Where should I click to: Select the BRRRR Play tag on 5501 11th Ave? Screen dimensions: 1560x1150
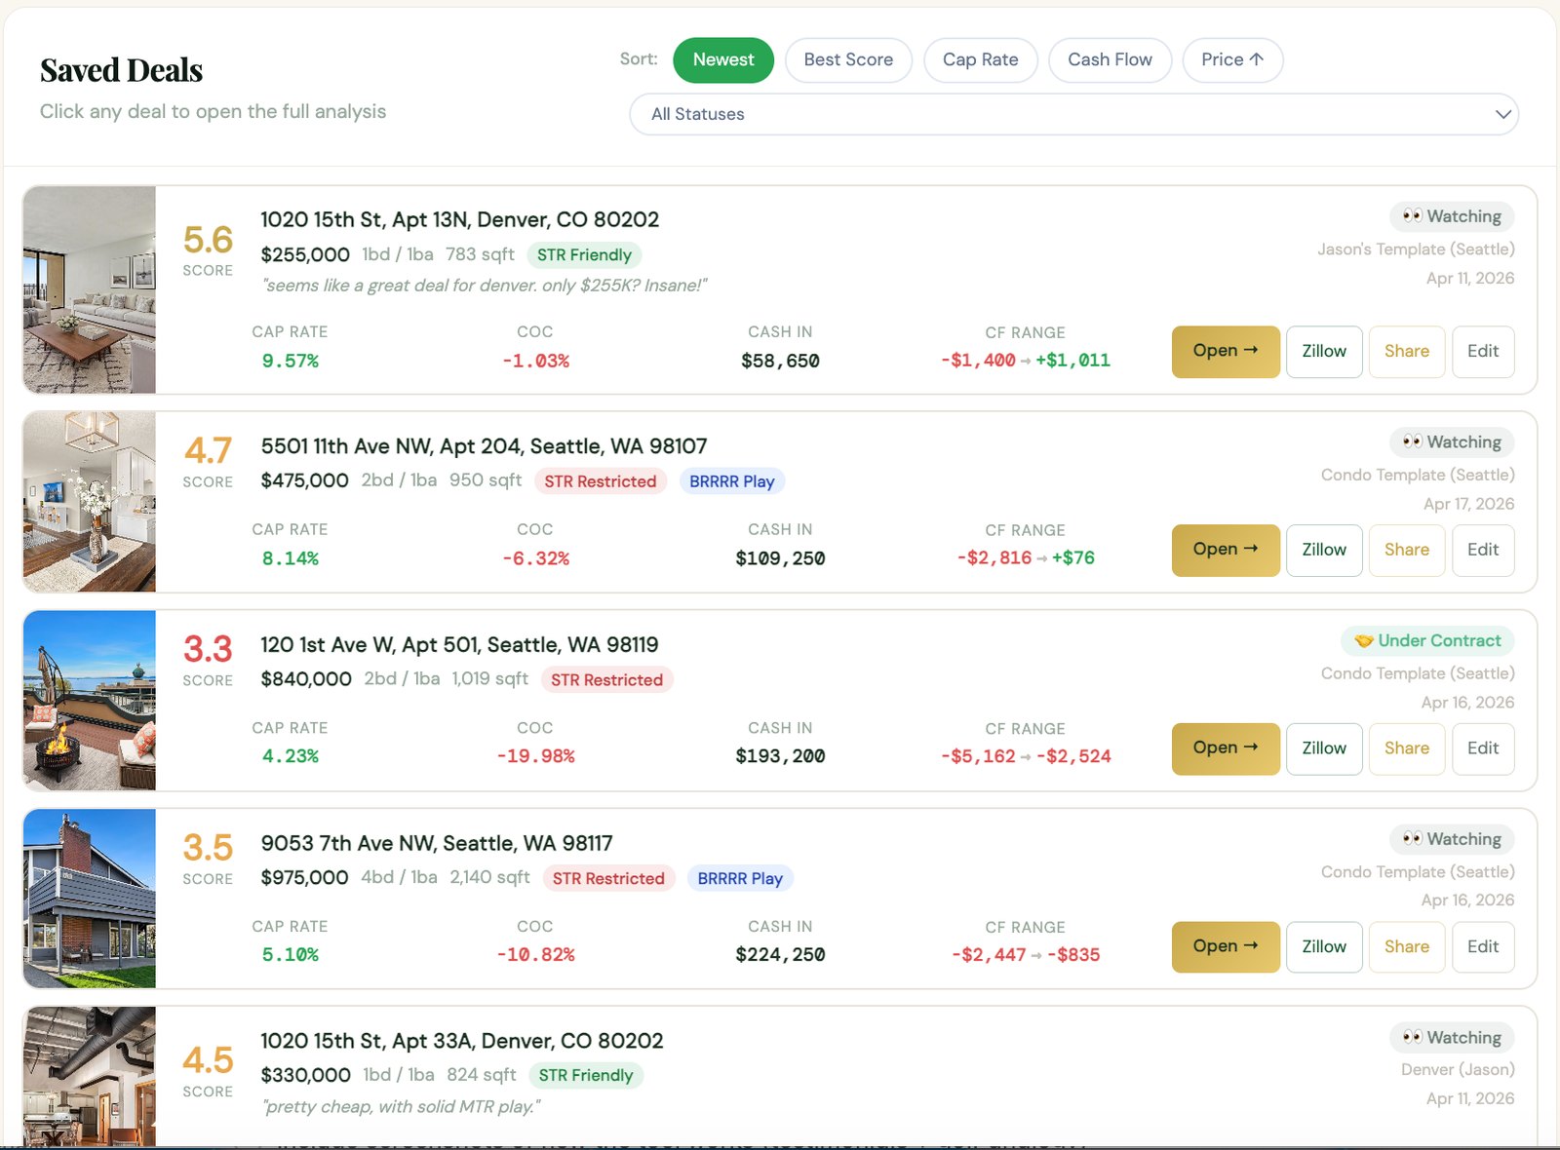coord(732,480)
